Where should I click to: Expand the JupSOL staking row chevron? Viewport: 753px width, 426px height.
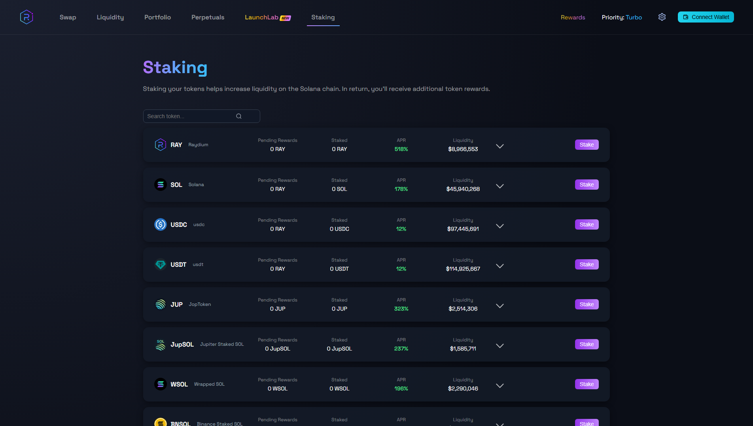(500, 346)
